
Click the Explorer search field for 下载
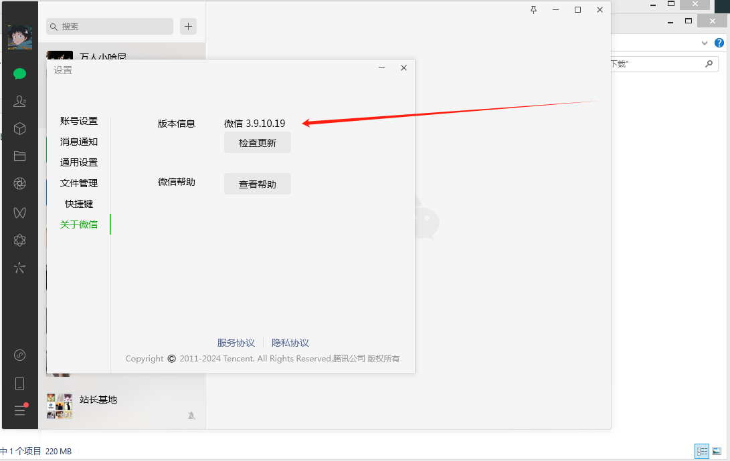point(663,63)
